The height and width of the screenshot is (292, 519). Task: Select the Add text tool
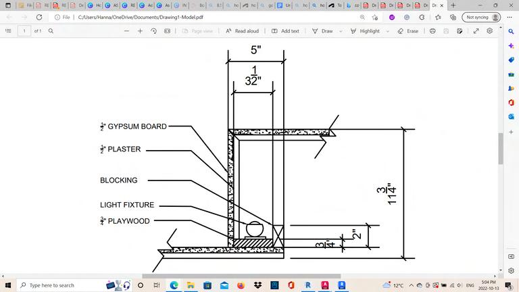coord(285,31)
